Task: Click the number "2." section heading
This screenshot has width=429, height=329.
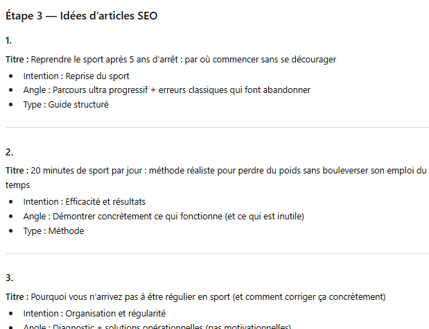Action: tap(9, 152)
